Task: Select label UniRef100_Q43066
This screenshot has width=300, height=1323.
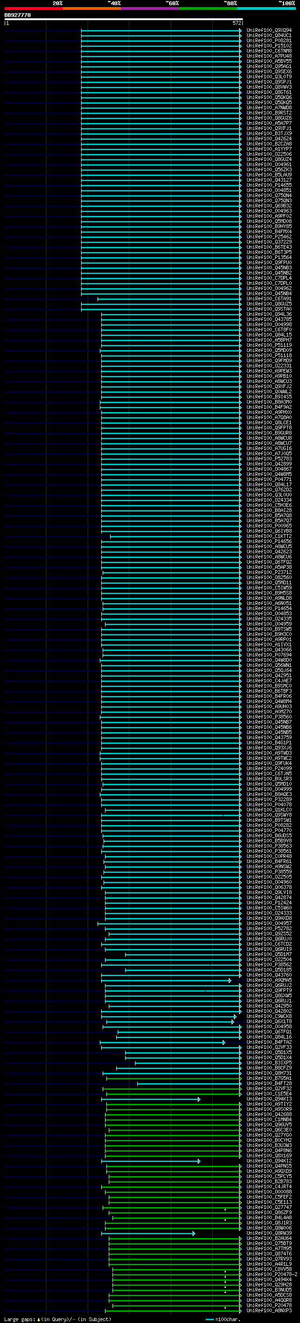Action: coord(269,650)
